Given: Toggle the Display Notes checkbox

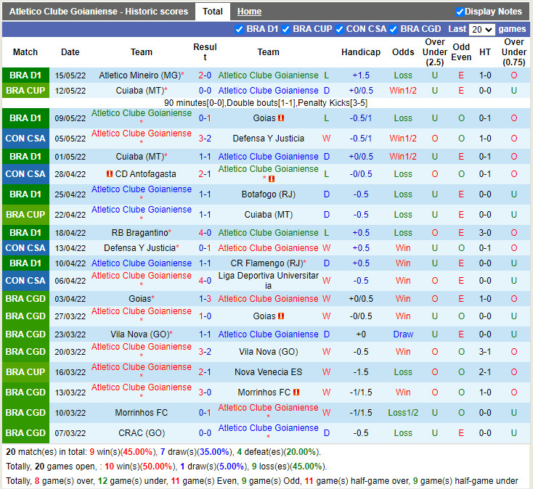Looking at the screenshot, I should pos(460,12).
